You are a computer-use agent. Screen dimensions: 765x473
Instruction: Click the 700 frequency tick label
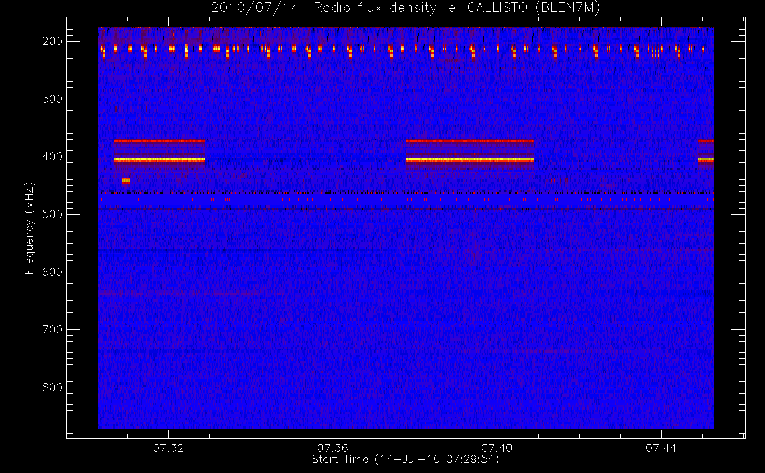[x=52, y=330]
